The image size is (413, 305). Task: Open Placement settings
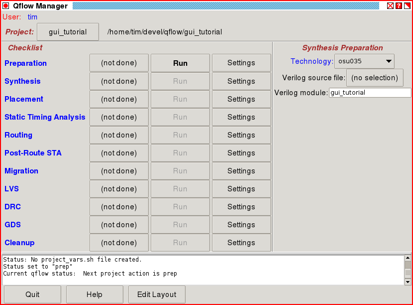(241, 99)
